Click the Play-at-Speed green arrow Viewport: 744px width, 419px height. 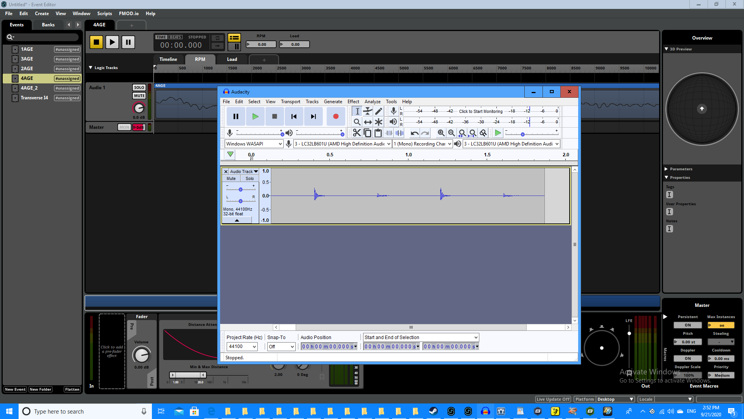click(498, 133)
